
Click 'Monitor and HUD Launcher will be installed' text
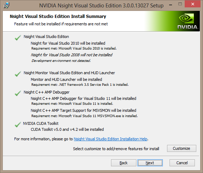66,79
